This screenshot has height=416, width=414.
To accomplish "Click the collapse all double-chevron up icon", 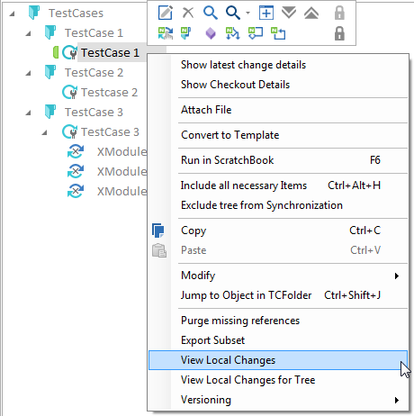I will (x=311, y=13).
